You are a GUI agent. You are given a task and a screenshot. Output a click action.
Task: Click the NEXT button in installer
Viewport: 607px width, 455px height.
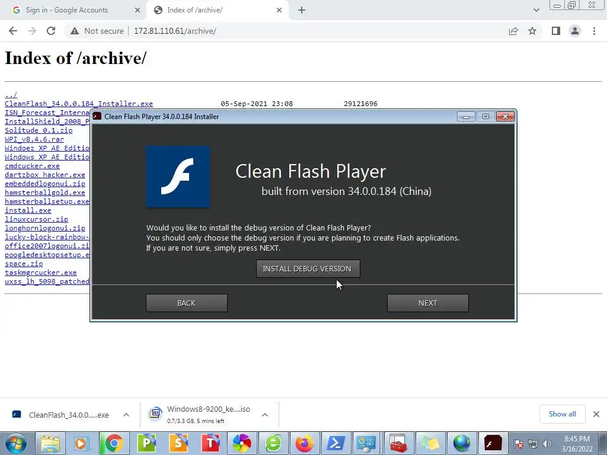[428, 303]
